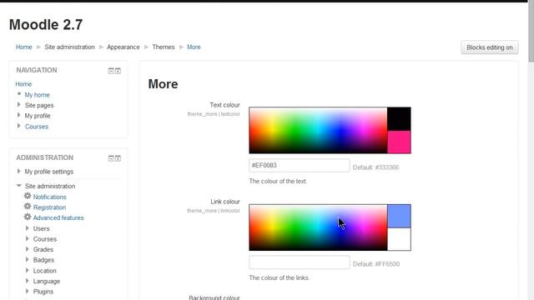Click the Advanced features gear icon
This screenshot has height=300, width=534.
[28, 217]
